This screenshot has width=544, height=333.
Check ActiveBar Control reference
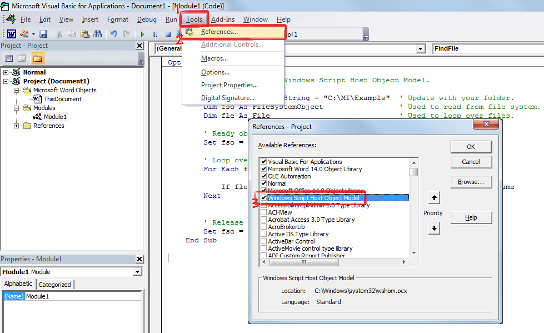click(x=264, y=241)
